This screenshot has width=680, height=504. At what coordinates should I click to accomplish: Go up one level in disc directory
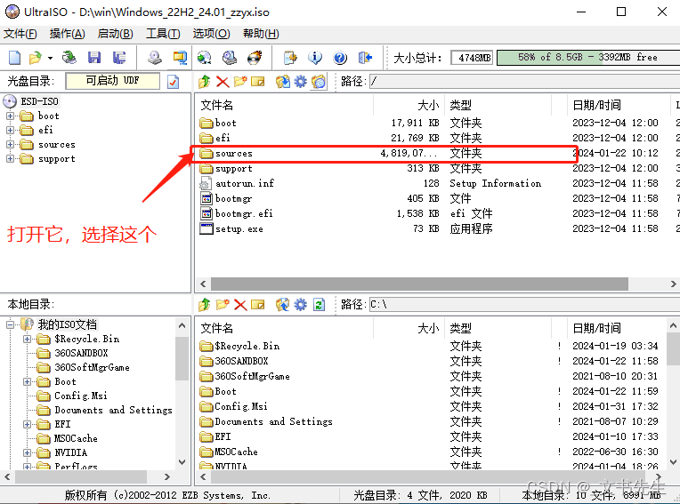pos(204,82)
